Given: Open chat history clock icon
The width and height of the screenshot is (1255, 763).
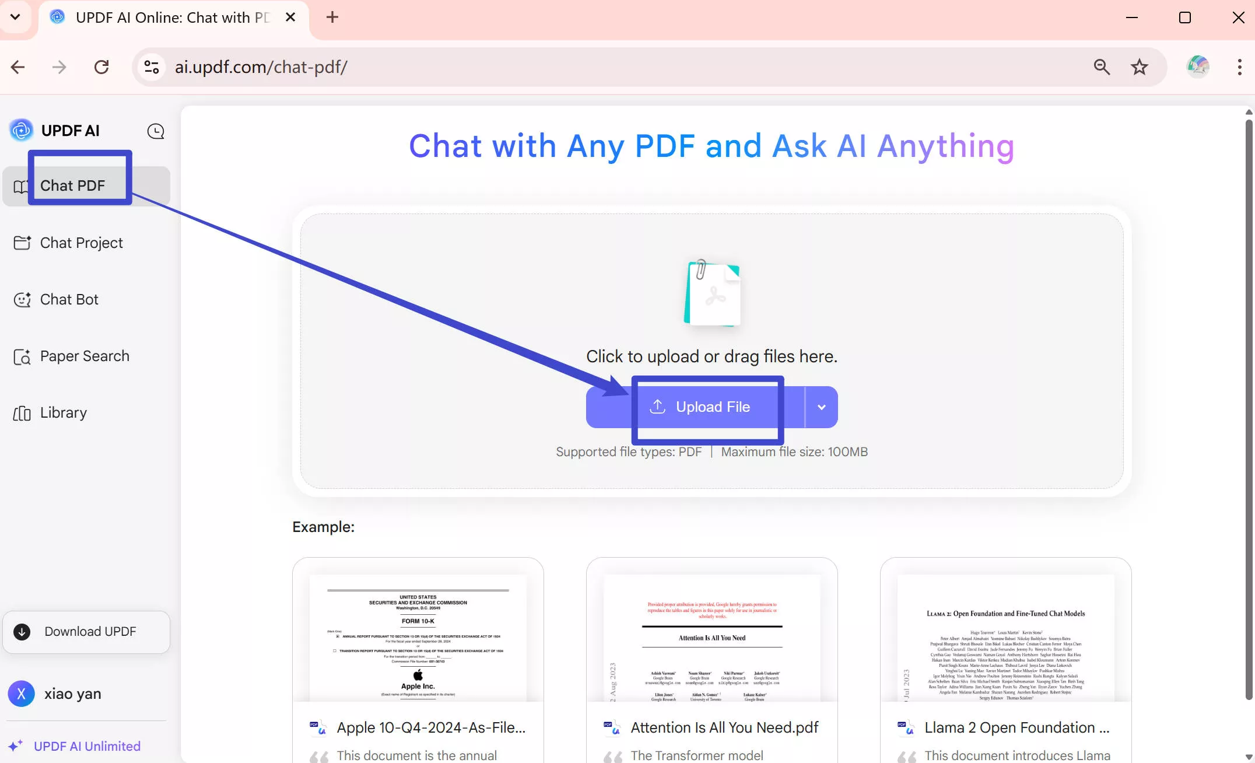Looking at the screenshot, I should point(156,131).
